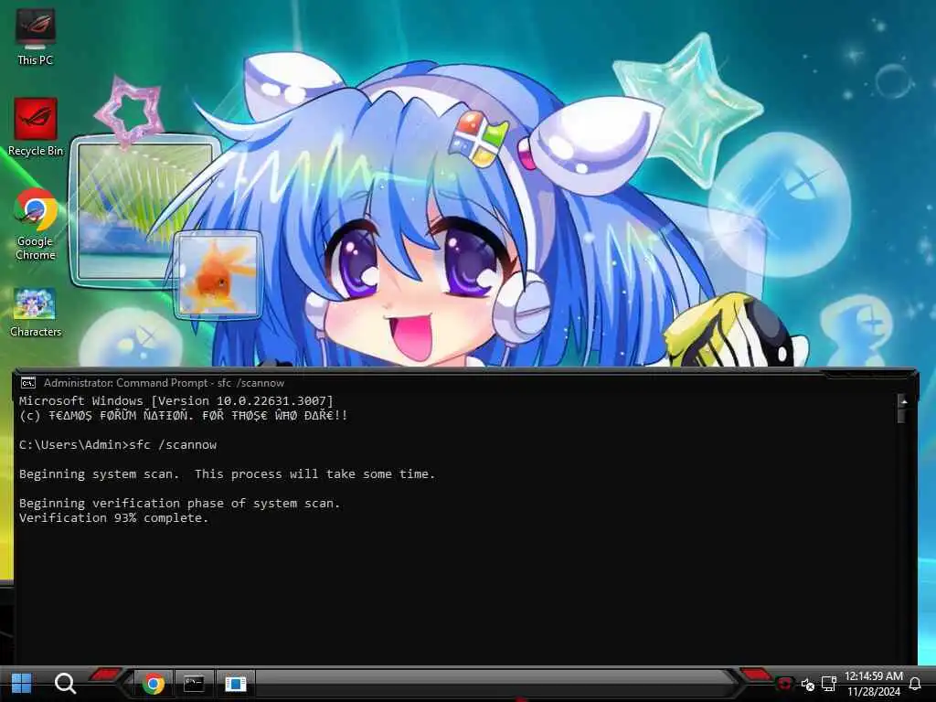Screen dimensions: 936x702
Task: Open the network tray icon
Action: pyautogui.click(x=828, y=684)
